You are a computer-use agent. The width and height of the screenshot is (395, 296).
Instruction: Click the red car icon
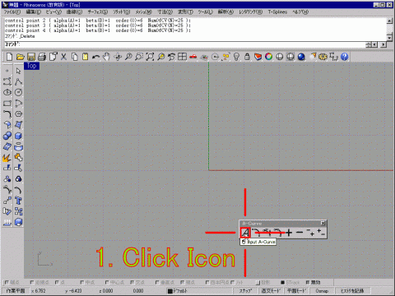(193, 57)
